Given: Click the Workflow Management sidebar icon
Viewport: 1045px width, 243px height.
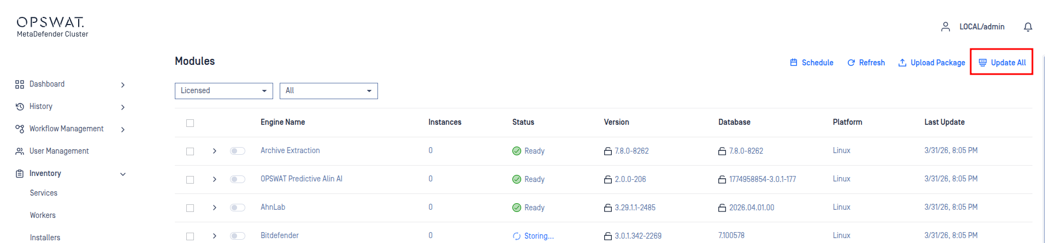Looking at the screenshot, I should (x=20, y=129).
